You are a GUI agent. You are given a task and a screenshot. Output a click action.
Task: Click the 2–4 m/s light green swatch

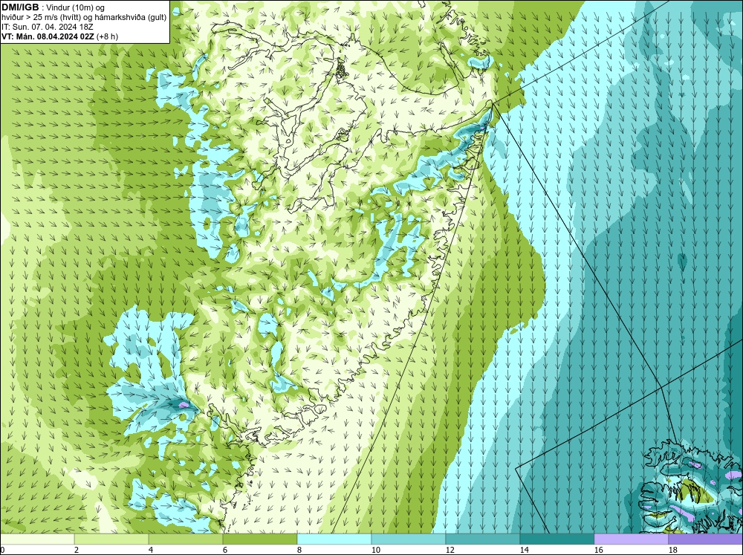click(111, 539)
